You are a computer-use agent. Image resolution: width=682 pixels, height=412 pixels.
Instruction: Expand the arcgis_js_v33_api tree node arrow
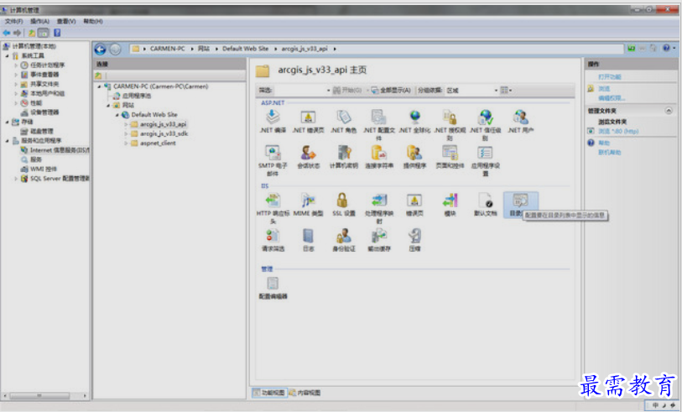pos(126,124)
